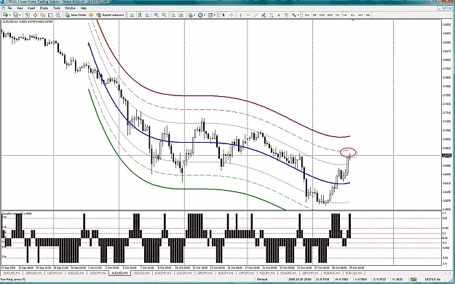Open the Profiles icon in the toolbar
This screenshot has height=284, width=455.
click(x=15, y=15)
